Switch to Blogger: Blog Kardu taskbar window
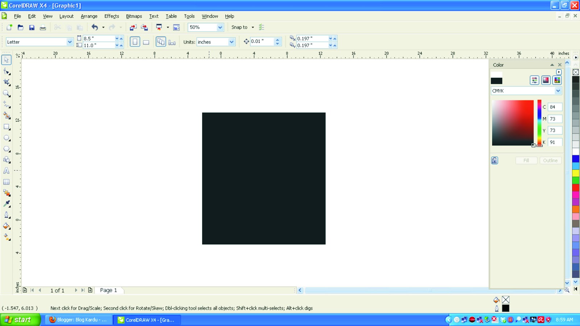This screenshot has width=580, height=326. pos(78,320)
